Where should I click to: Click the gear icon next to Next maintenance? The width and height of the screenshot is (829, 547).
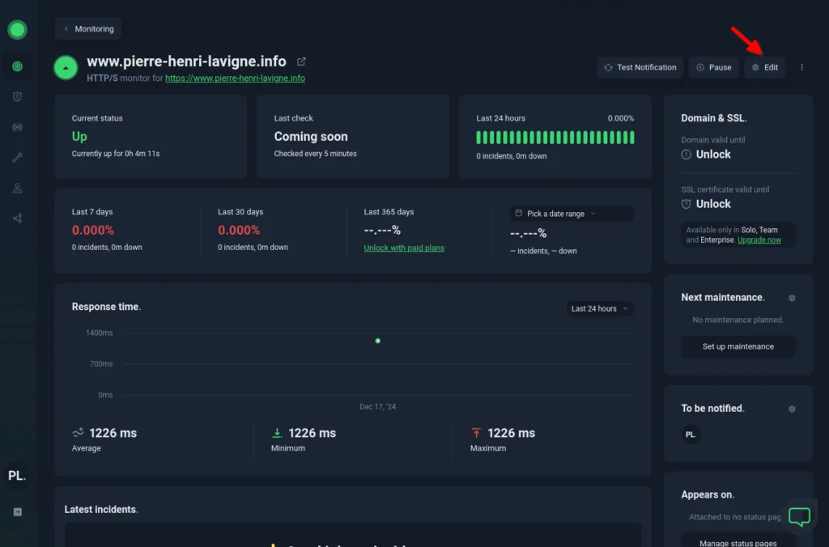[x=792, y=298]
